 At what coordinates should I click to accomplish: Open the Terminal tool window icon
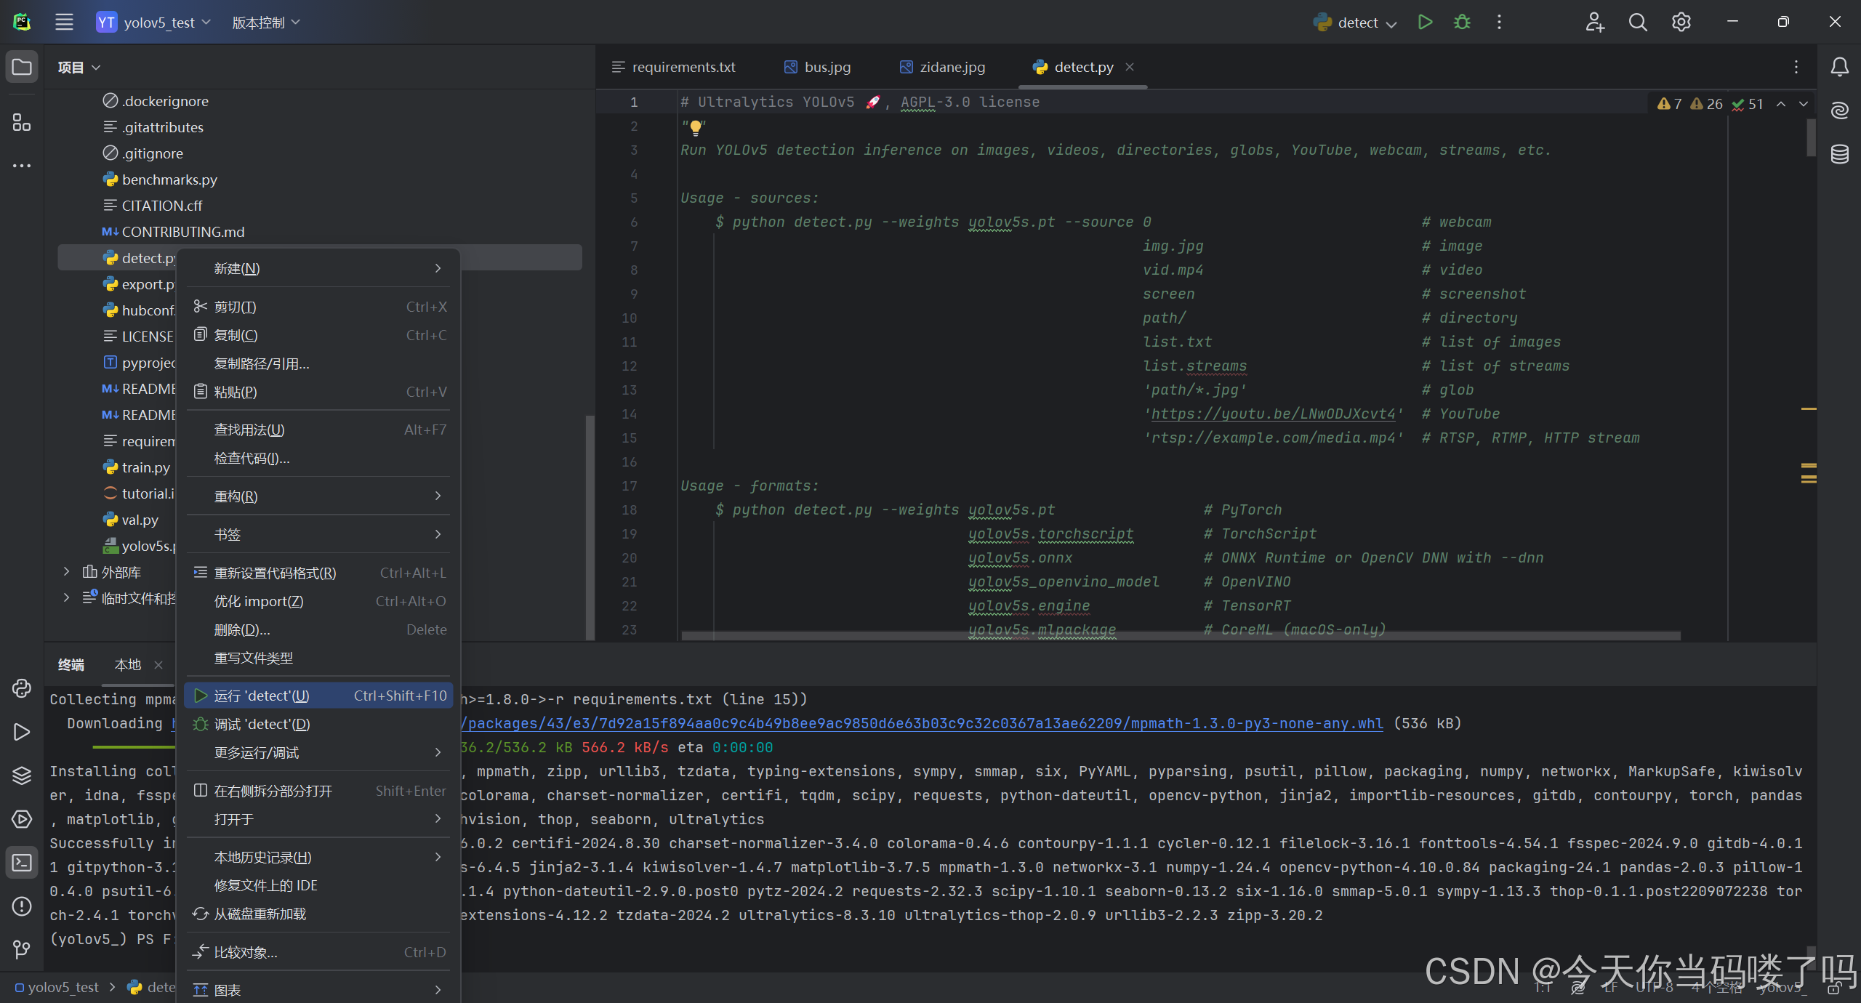click(22, 863)
